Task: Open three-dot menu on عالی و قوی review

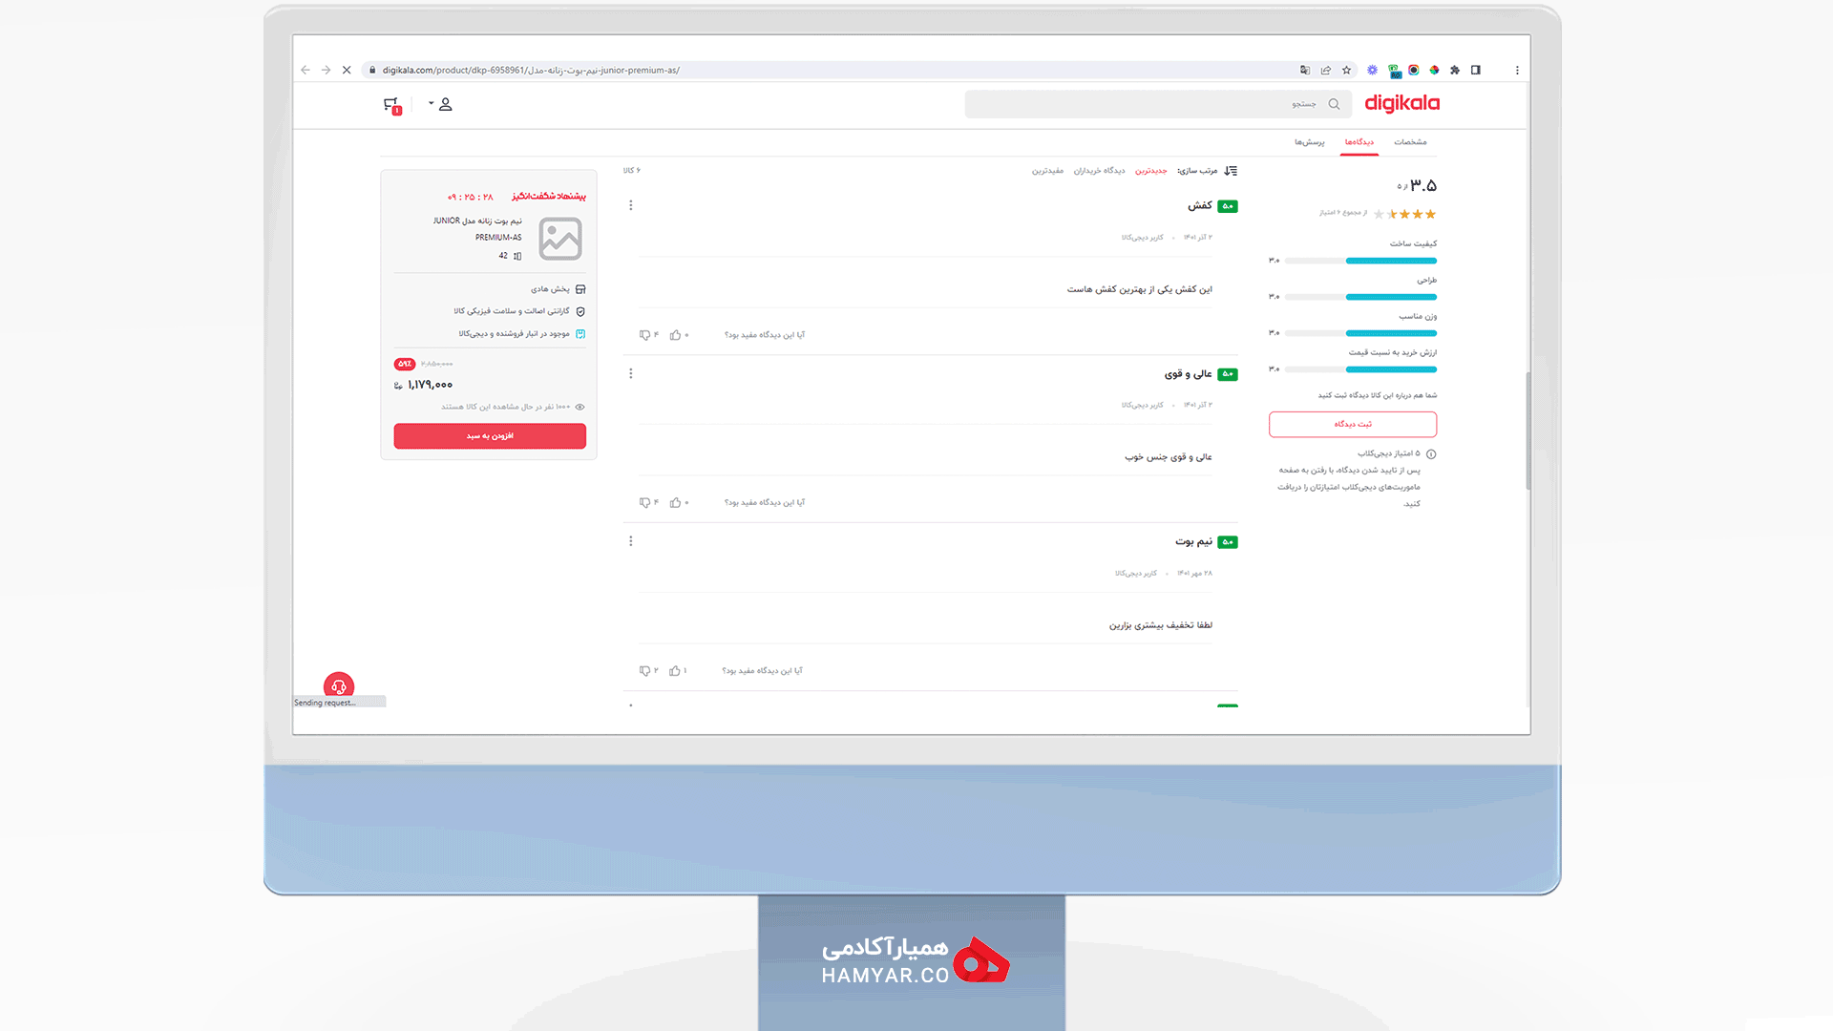Action: tap(631, 373)
